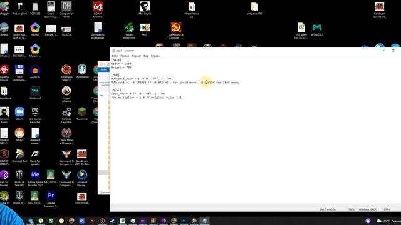The image size is (401, 225).
Task: Open the Generals Launcher shortcut
Action: (x=66, y=115)
